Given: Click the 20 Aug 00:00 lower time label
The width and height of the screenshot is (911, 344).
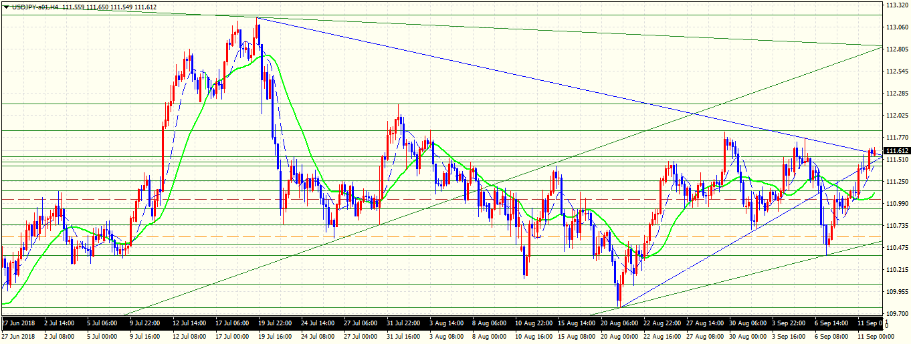Looking at the screenshot, I should pyautogui.click(x=619, y=337).
